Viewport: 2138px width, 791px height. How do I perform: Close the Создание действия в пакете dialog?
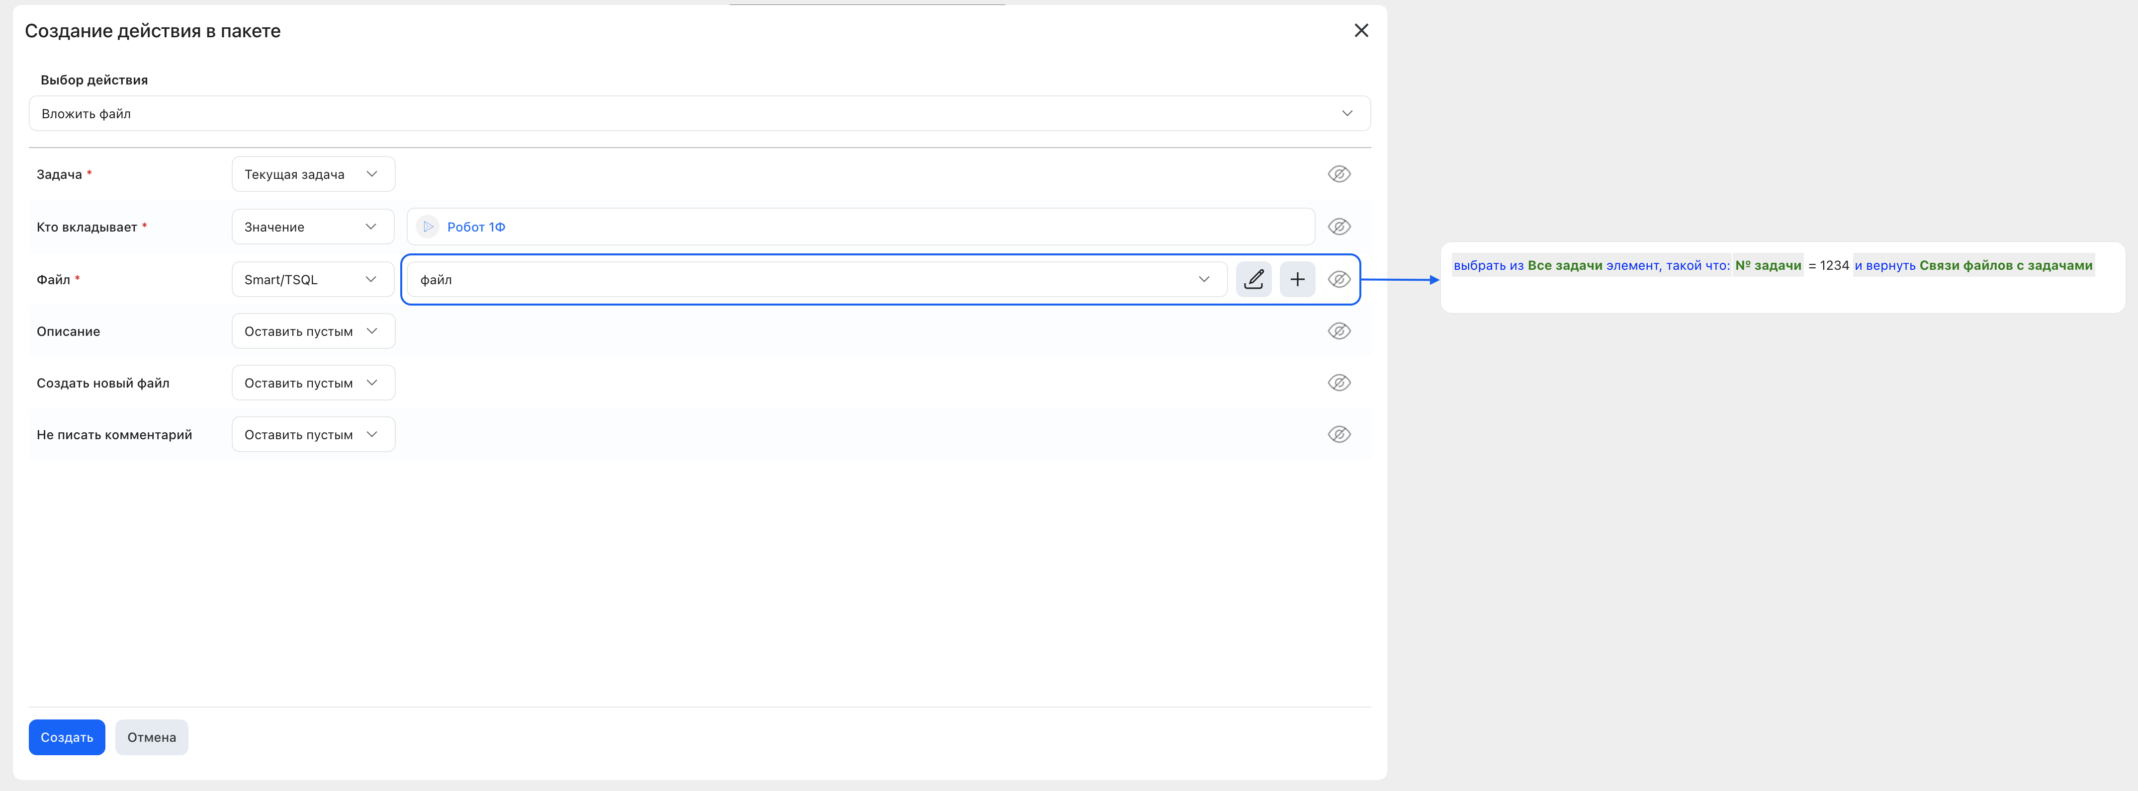pyautogui.click(x=1361, y=31)
